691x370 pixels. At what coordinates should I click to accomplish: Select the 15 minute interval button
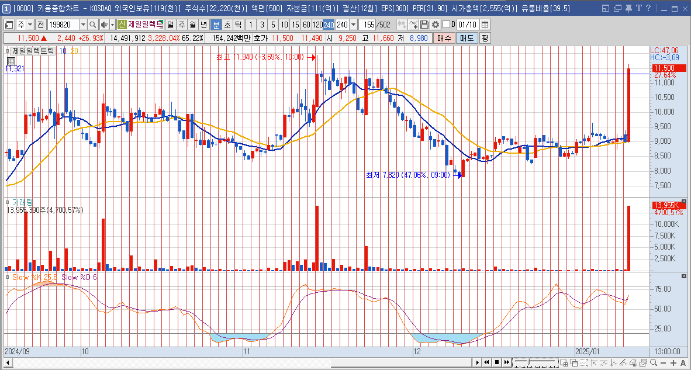pyautogui.click(x=295, y=25)
